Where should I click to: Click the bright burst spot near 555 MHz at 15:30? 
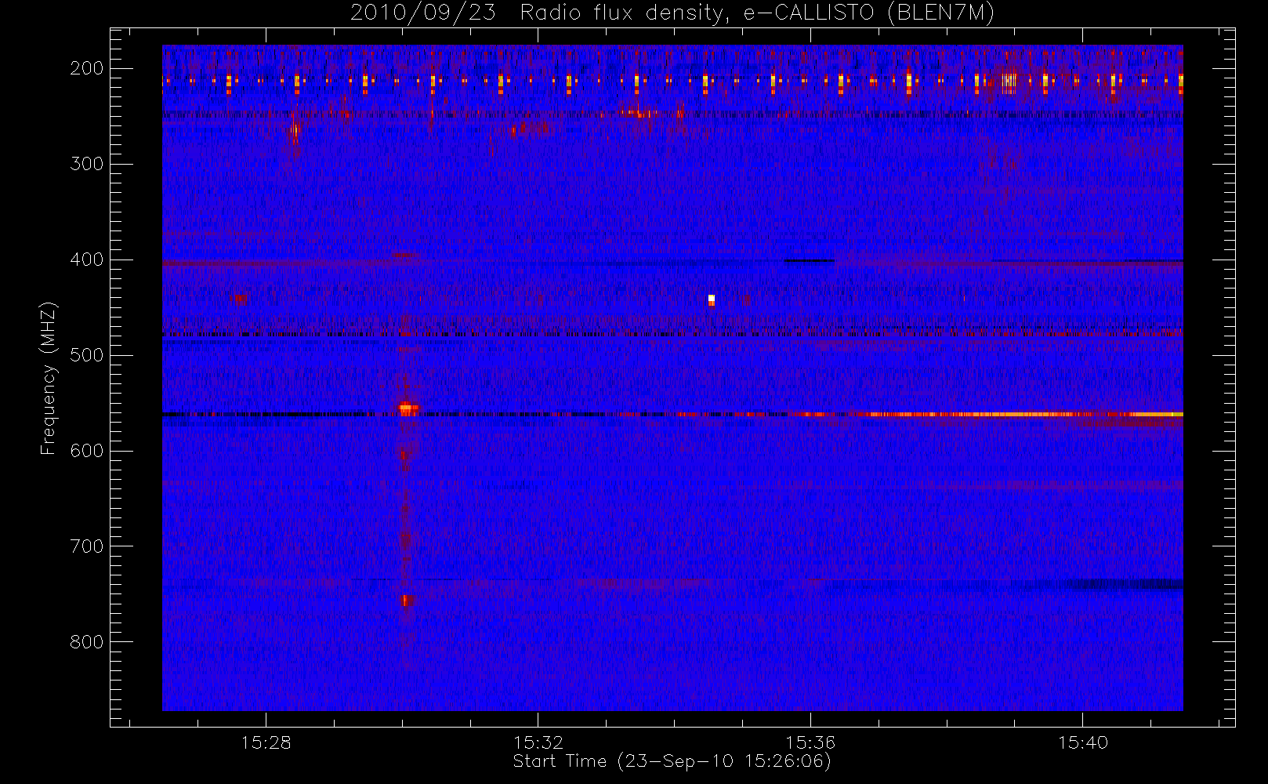click(408, 408)
